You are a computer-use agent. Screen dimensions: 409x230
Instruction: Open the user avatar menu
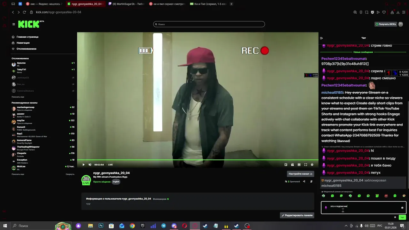[x=401, y=24]
